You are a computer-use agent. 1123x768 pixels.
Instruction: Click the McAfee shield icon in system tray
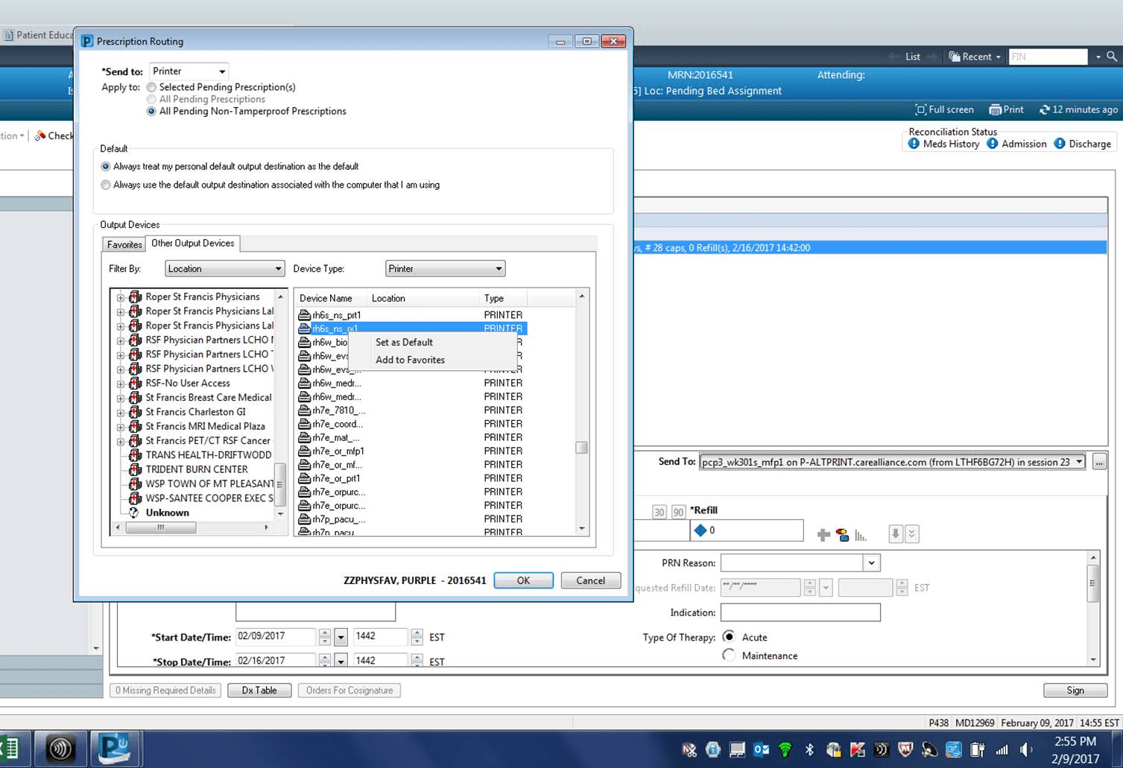coord(905,749)
